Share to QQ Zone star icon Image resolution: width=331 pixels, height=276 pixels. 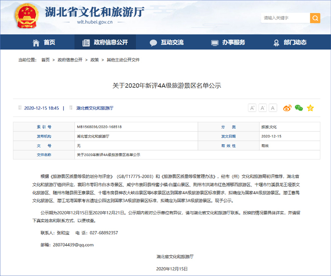(x=310, y=108)
